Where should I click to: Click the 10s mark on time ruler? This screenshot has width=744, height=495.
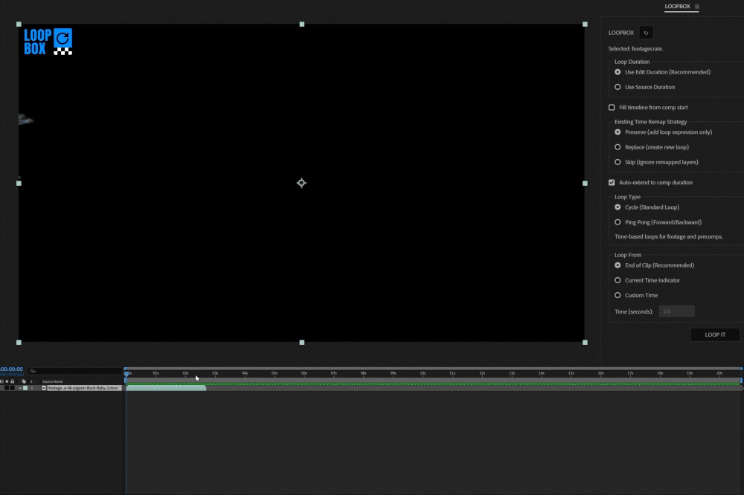(423, 374)
